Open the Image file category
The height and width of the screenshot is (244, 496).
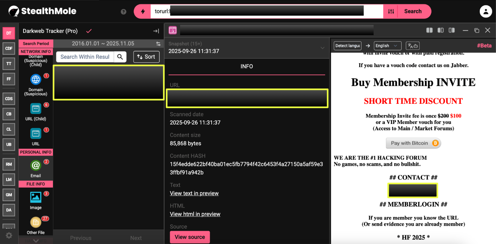pos(36,197)
